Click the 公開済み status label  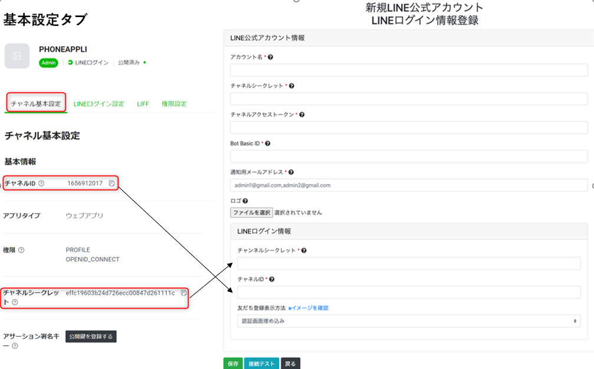[x=129, y=62]
